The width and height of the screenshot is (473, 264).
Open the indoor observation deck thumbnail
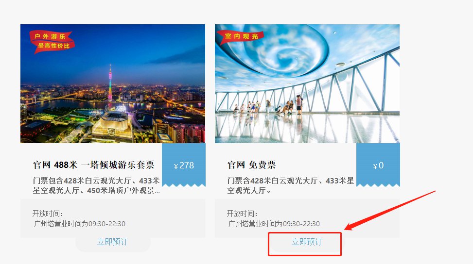(307, 83)
